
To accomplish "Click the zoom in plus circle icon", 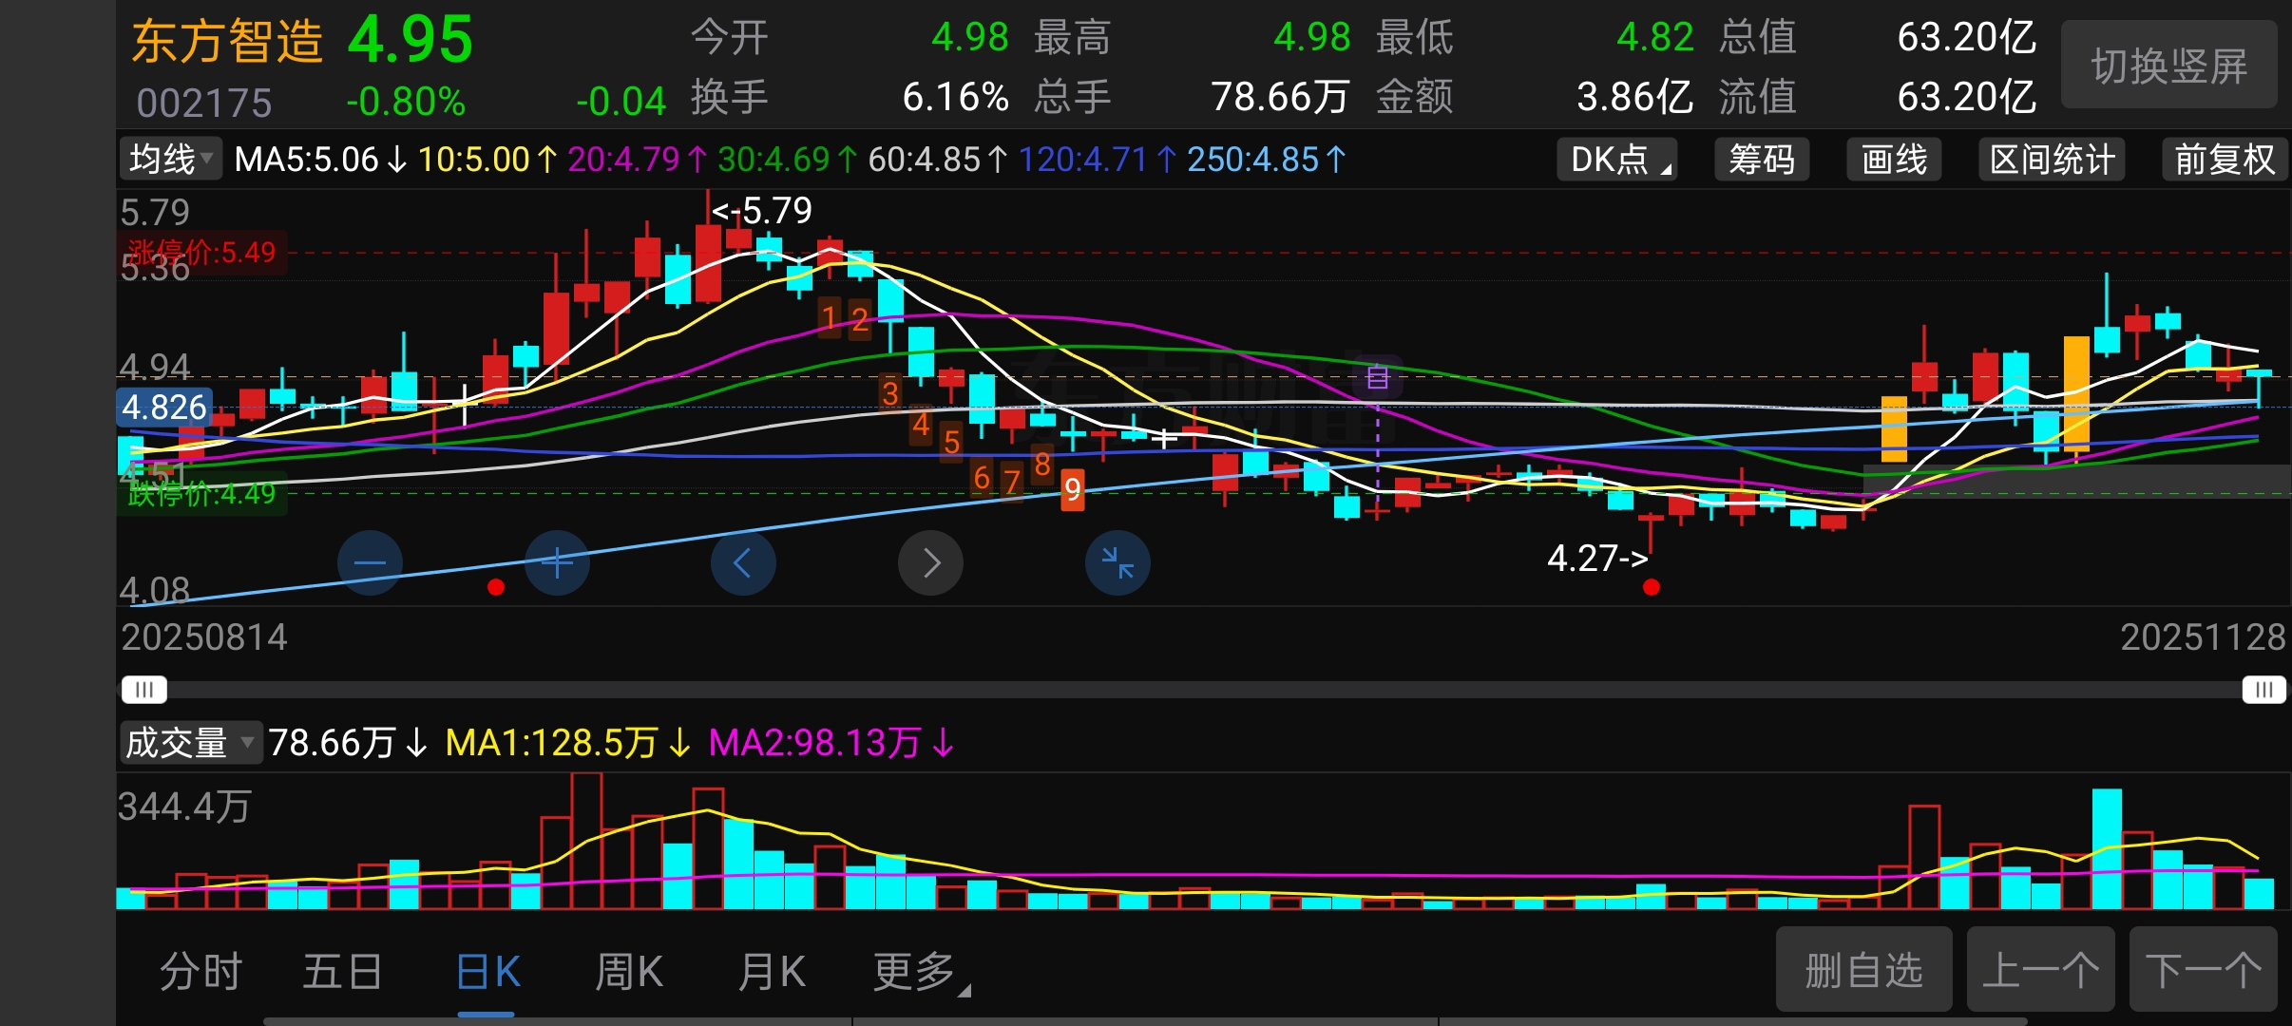I will click(x=557, y=563).
